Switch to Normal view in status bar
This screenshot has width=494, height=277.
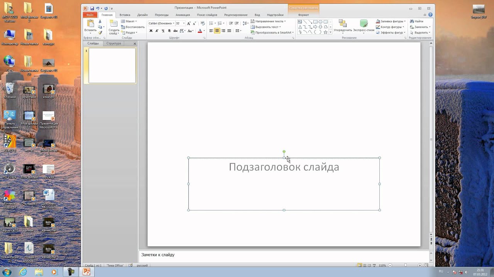point(360,265)
